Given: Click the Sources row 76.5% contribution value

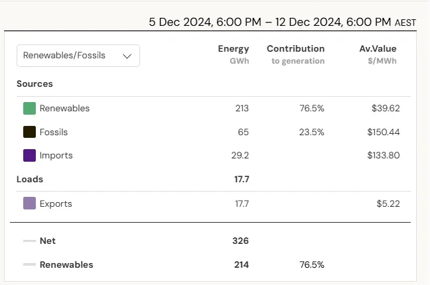Looking at the screenshot, I should (x=312, y=108).
